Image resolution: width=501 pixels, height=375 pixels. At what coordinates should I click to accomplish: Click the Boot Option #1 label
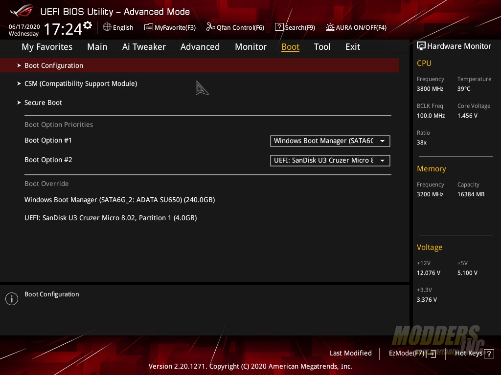pyautogui.click(x=48, y=140)
